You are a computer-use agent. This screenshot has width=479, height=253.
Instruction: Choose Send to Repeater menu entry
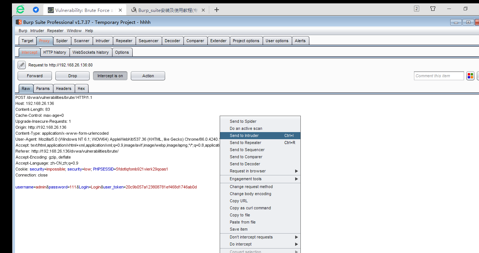coord(260,143)
